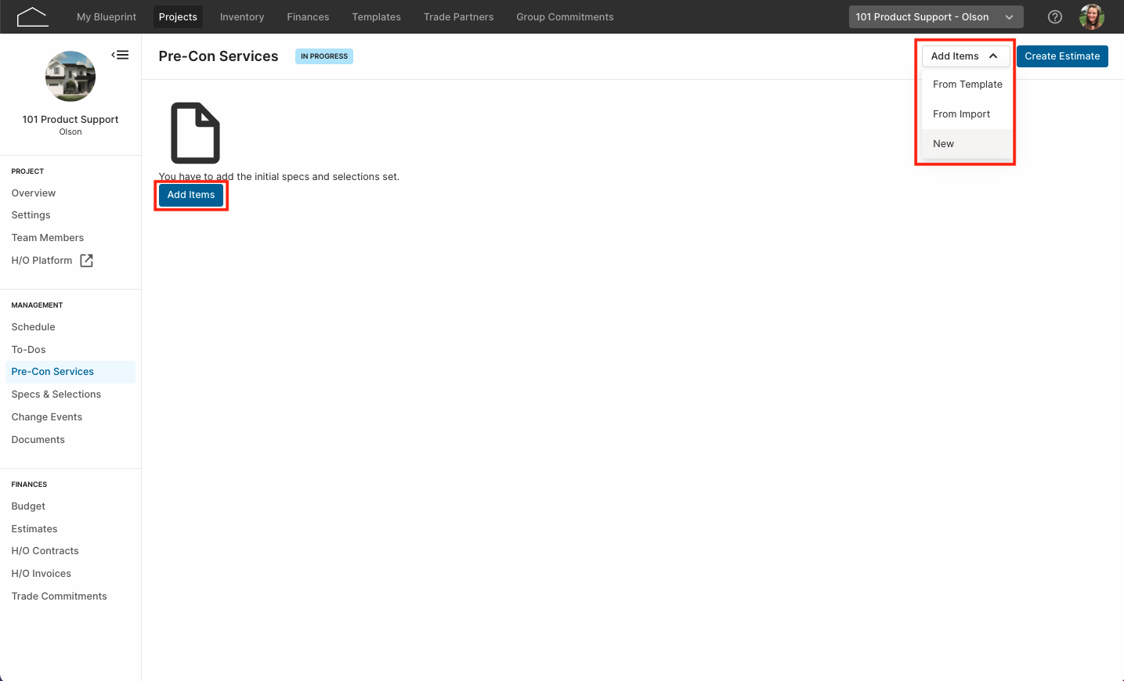
Task: Click the house logo icon in top bar
Action: (32, 16)
